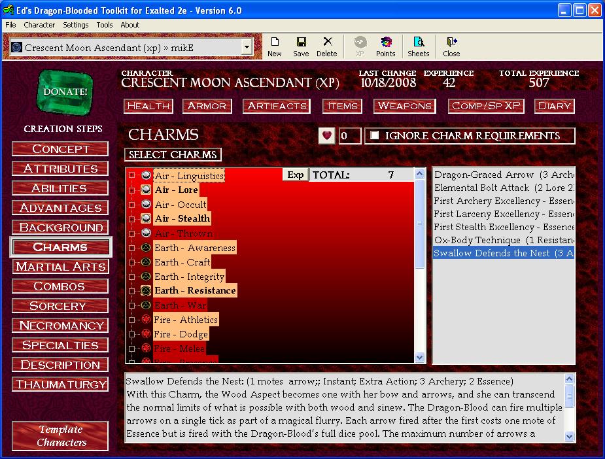Click the Health button

tap(148, 106)
